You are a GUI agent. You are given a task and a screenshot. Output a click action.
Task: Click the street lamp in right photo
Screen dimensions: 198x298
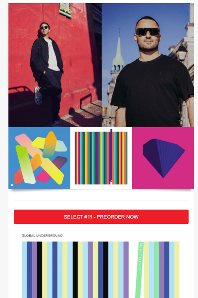(182, 52)
